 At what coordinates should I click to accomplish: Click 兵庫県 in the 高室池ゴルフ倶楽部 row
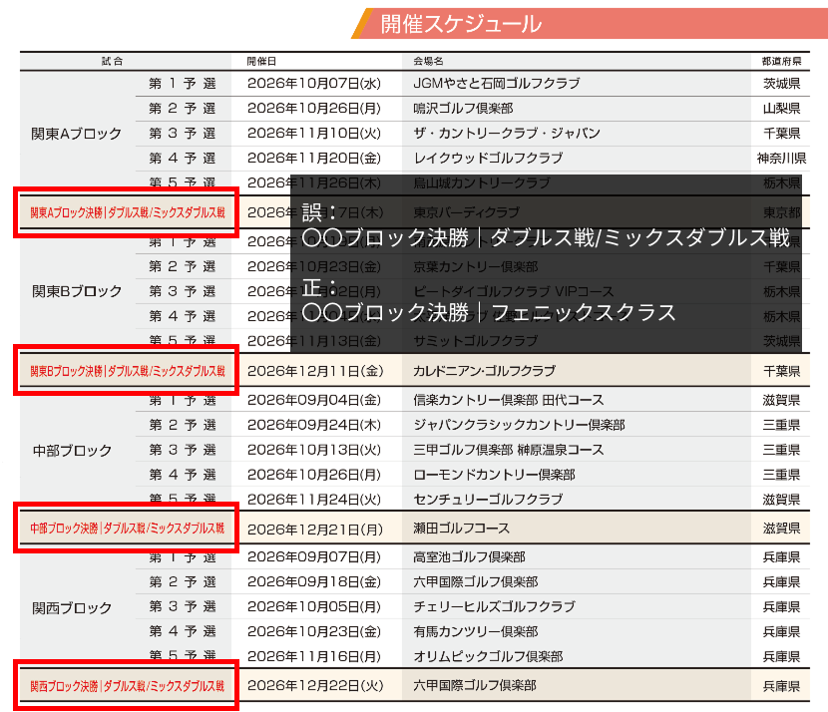781,556
